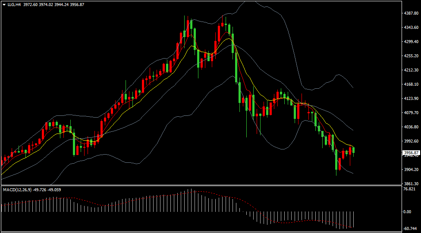Click the 4299.40 price scale label

click(411, 42)
